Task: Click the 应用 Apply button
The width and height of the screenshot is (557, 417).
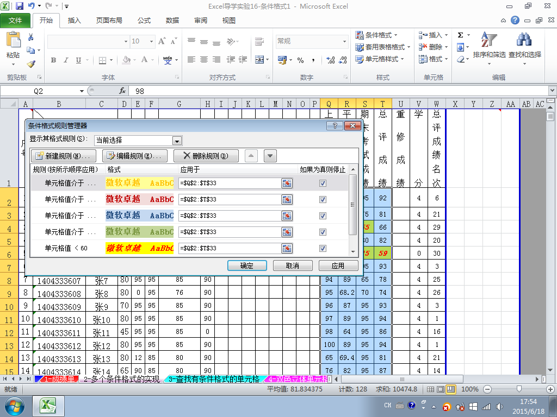Action: [338, 266]
